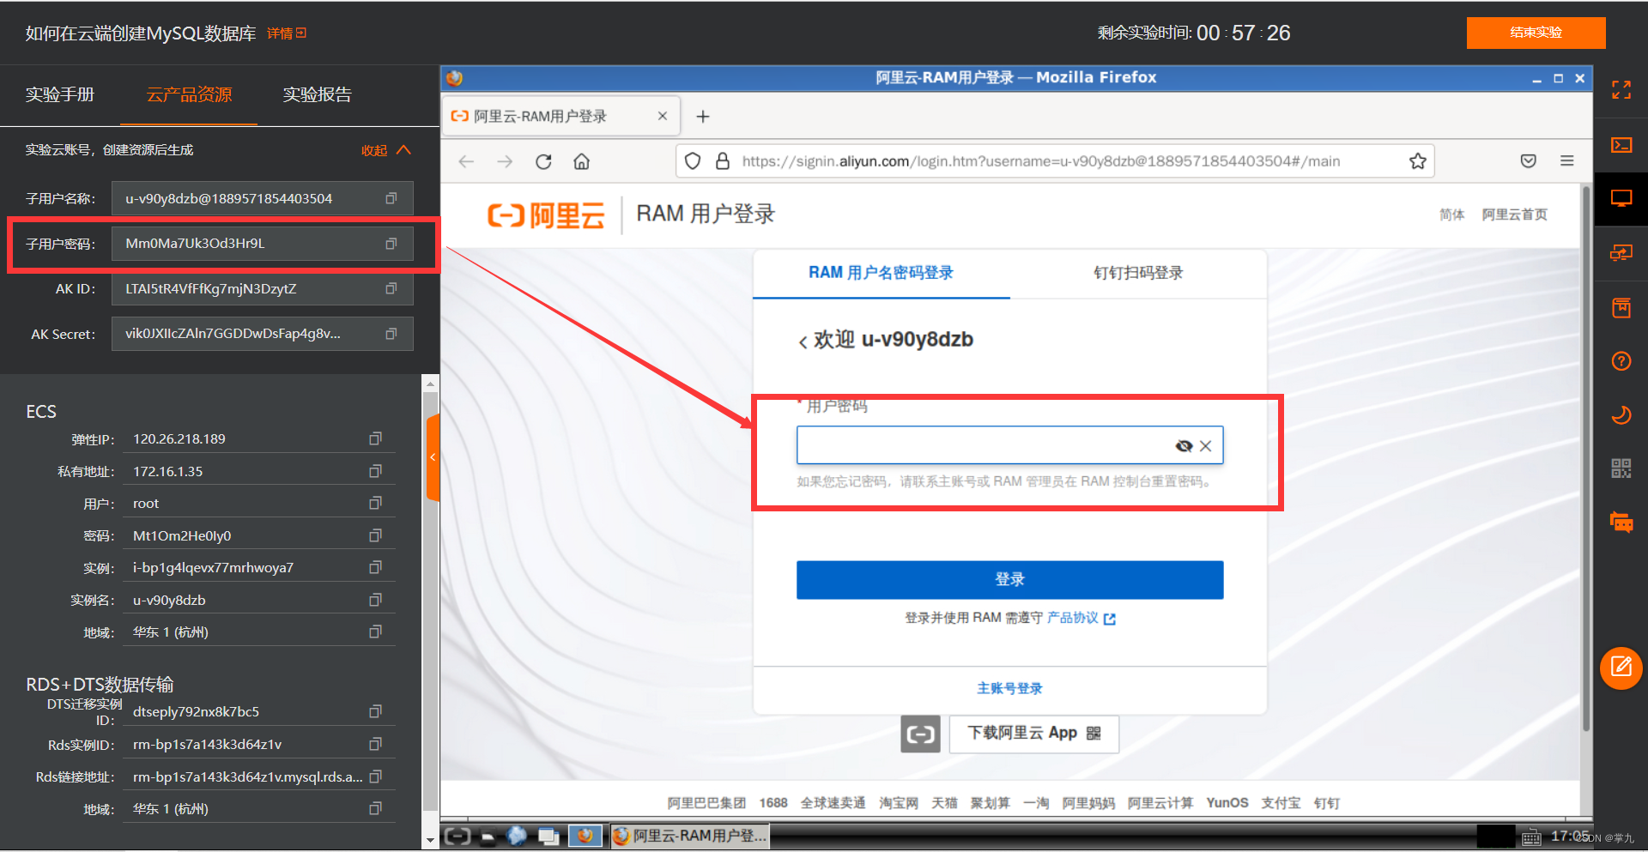Click the blue 登录 button
Screen dimensions: 1648x852
pos(1009,579)
